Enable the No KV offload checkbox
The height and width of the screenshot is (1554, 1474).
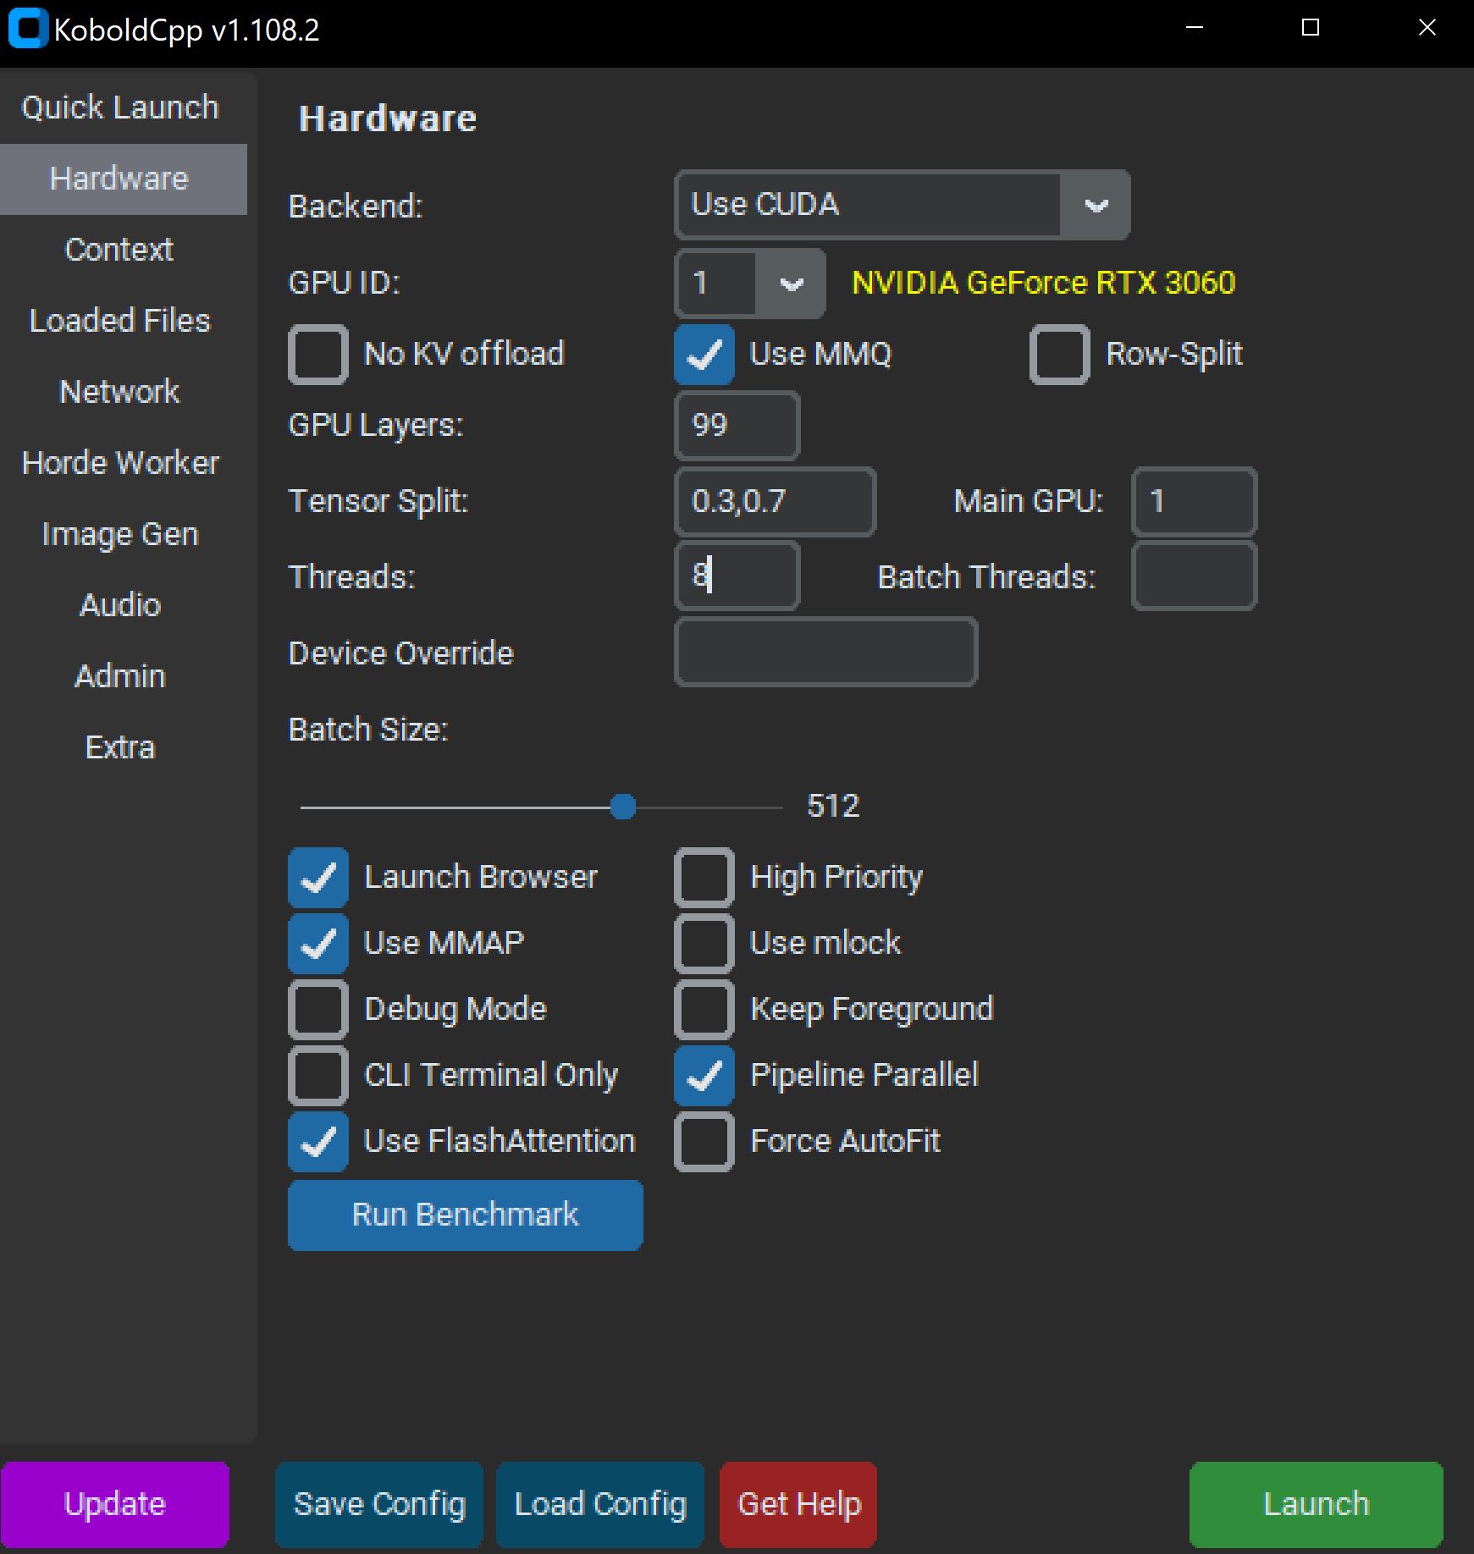(x=318, y=354)
